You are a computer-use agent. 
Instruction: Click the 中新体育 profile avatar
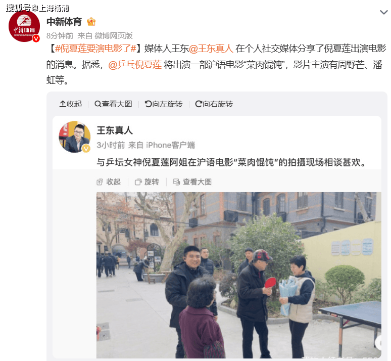coord(24,26)
